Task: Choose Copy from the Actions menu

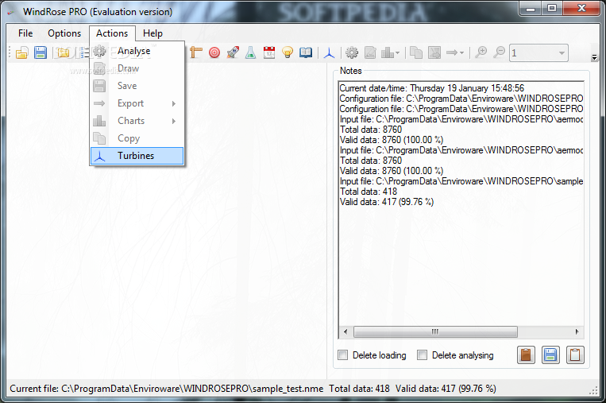Action: click(137, 138)
